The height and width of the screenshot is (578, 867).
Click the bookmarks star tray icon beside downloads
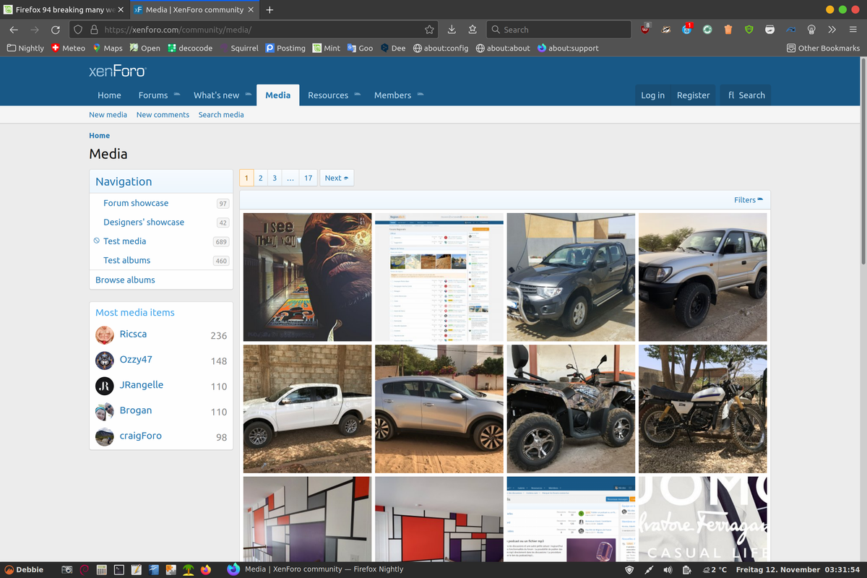point(473,30)
